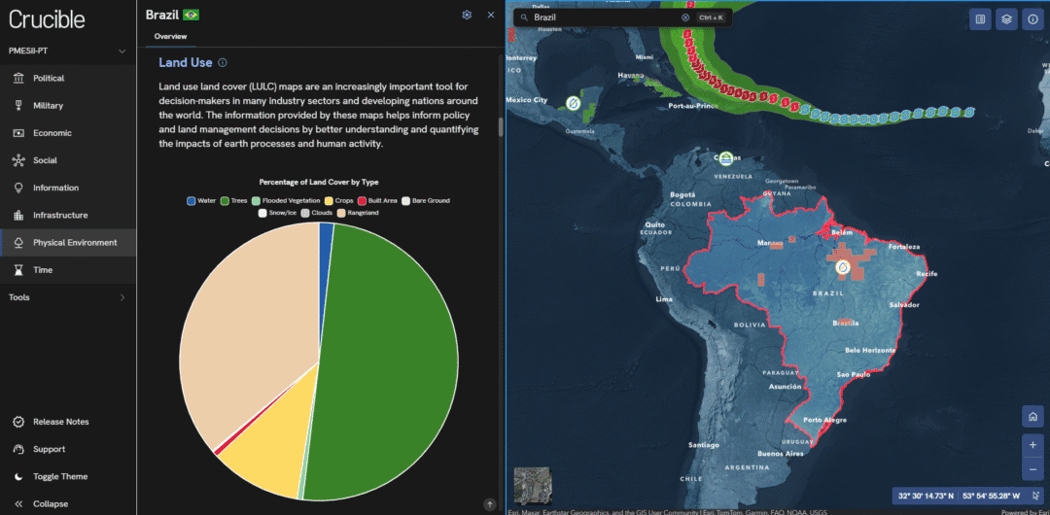1050x515 pixels.
Task: Toggle Theme in the sidebar
Action: 59,476
